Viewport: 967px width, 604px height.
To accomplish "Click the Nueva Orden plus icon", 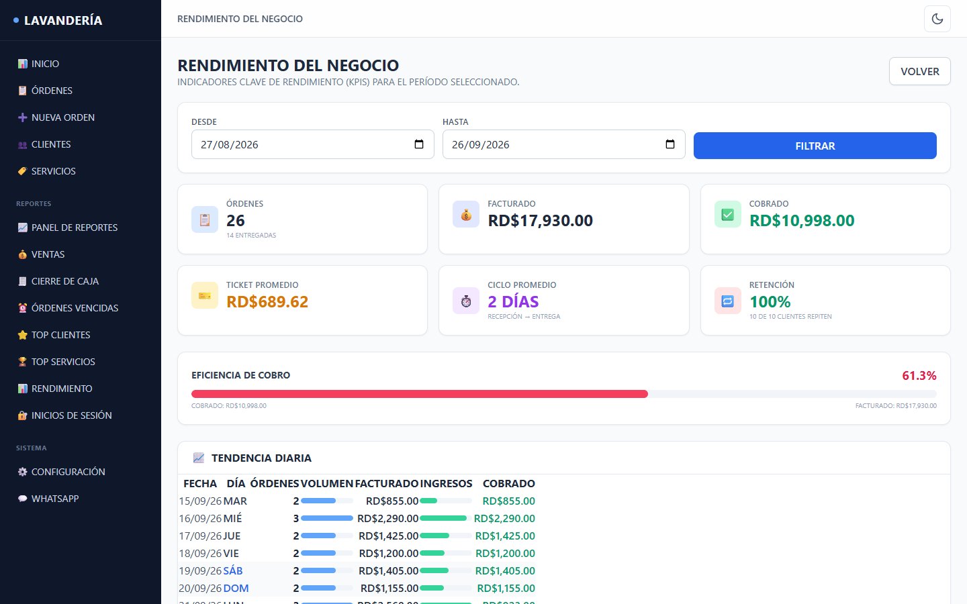I will pos(23,117).
